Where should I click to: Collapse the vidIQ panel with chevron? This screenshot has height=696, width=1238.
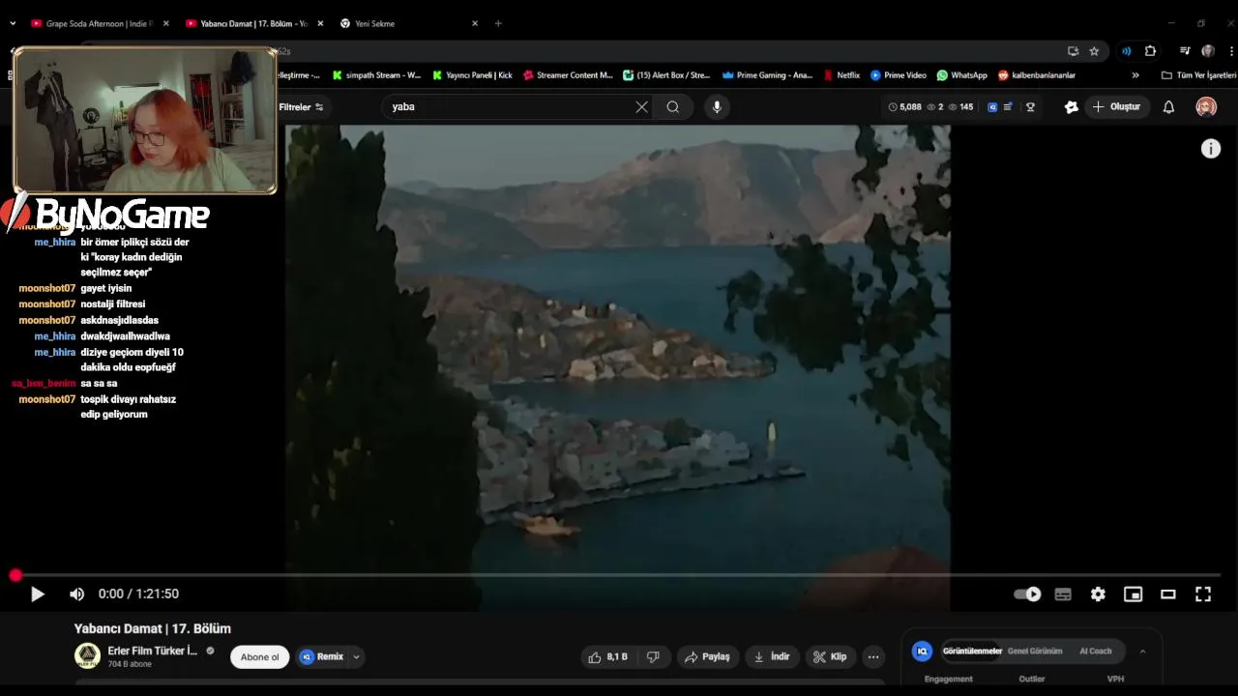[1142, 652]
